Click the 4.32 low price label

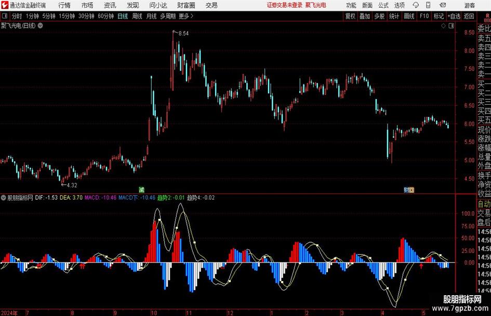[x=72, y=185]
